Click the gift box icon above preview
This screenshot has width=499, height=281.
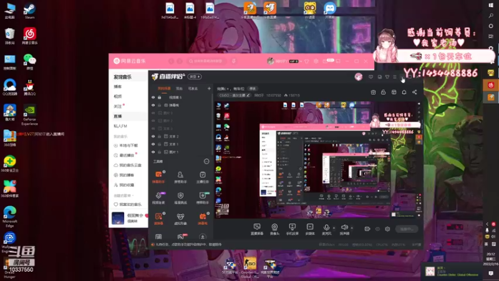pyautogui.click(x=373, y=92)
